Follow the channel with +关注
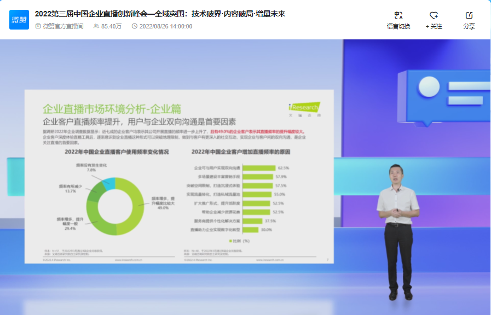The image size is (491, 315). [434, 20]
